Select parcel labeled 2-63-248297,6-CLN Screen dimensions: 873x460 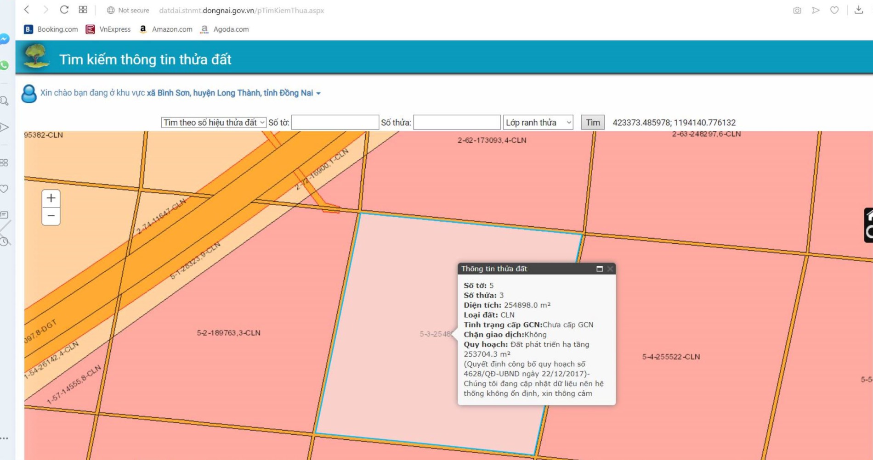[706, 134]
